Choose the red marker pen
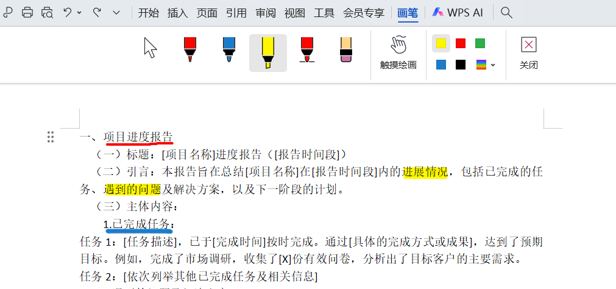The height and width of the screenshot is (289, 616). tap(190, 49)
